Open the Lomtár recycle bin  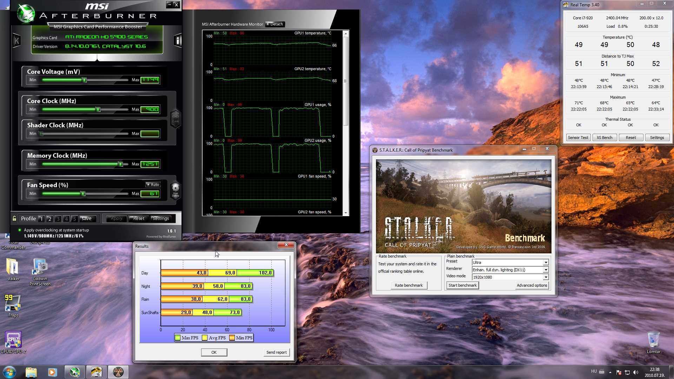click(x=653, y=343)
